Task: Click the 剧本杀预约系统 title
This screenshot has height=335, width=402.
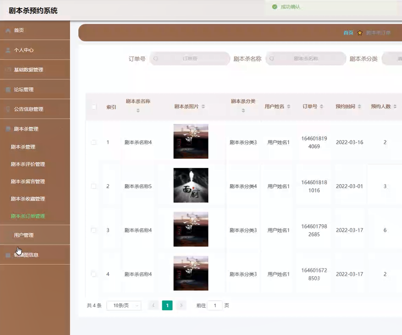Action: pyautogui.click(x=33, y=11)
